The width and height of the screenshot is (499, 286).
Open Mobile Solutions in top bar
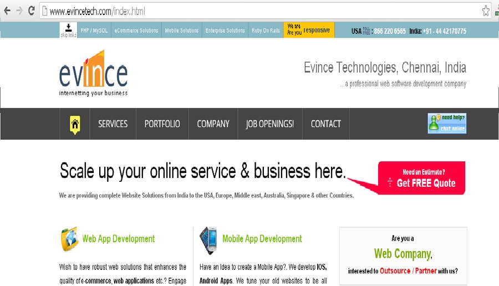(182, 30)
